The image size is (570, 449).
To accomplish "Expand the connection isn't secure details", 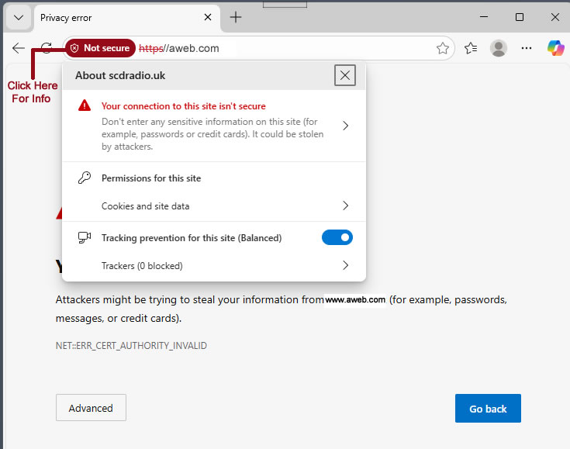I will pyautogui.click(x=346, y=126).
